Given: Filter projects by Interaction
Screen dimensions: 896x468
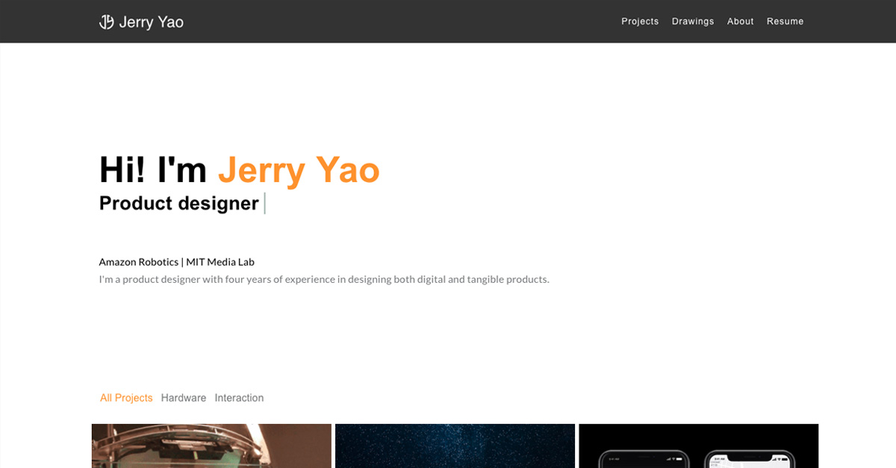Looking at the screenshot, I should [x=239, y=398].
